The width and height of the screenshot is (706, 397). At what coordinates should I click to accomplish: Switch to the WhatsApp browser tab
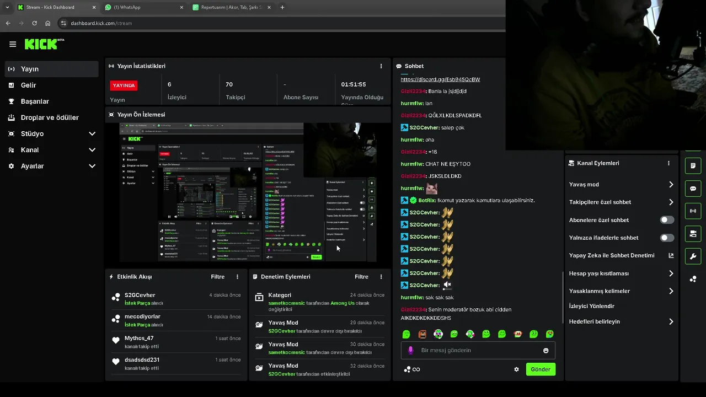(145, 7)
